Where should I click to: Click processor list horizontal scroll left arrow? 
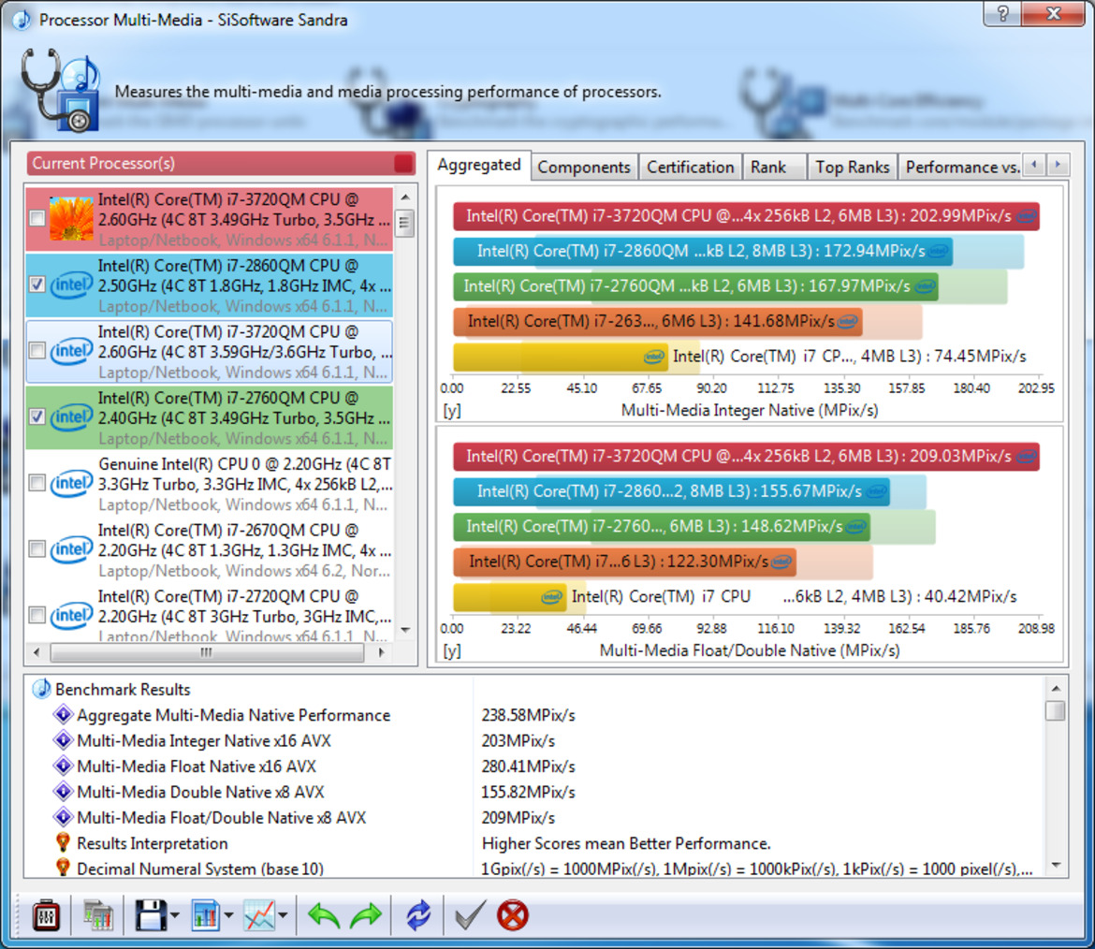(37, 652)
